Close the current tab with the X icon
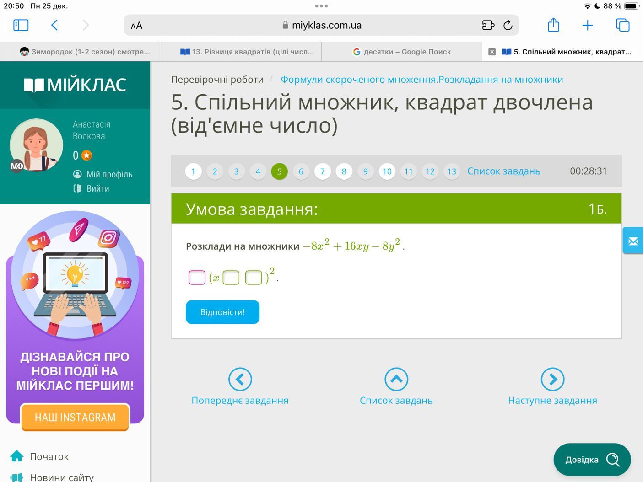 pos(492,52)
